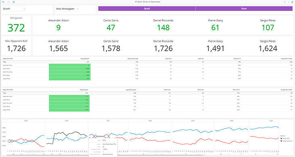This screenshot has height=157, width=295.
Task: Click the ELO gained 372 card
Action: pyautogui.click(x=16, y=25)
